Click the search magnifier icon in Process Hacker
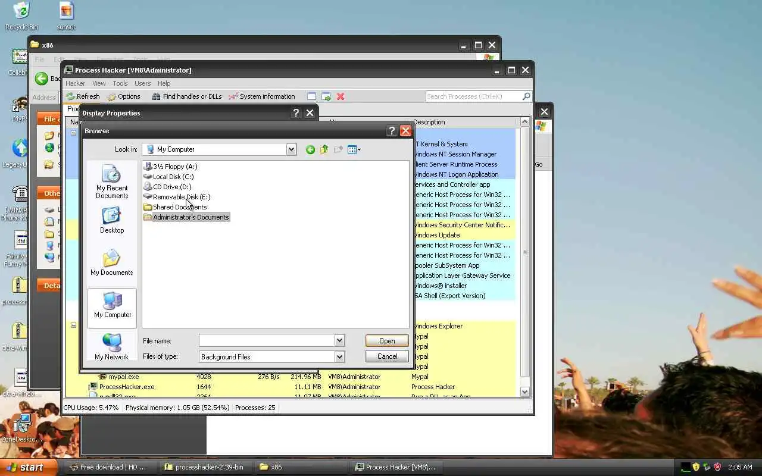762x476 pixels. pos(526,96)
